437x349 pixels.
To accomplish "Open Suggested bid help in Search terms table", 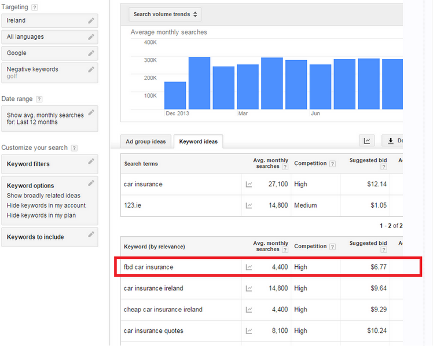I will click(x=384, y=167).
